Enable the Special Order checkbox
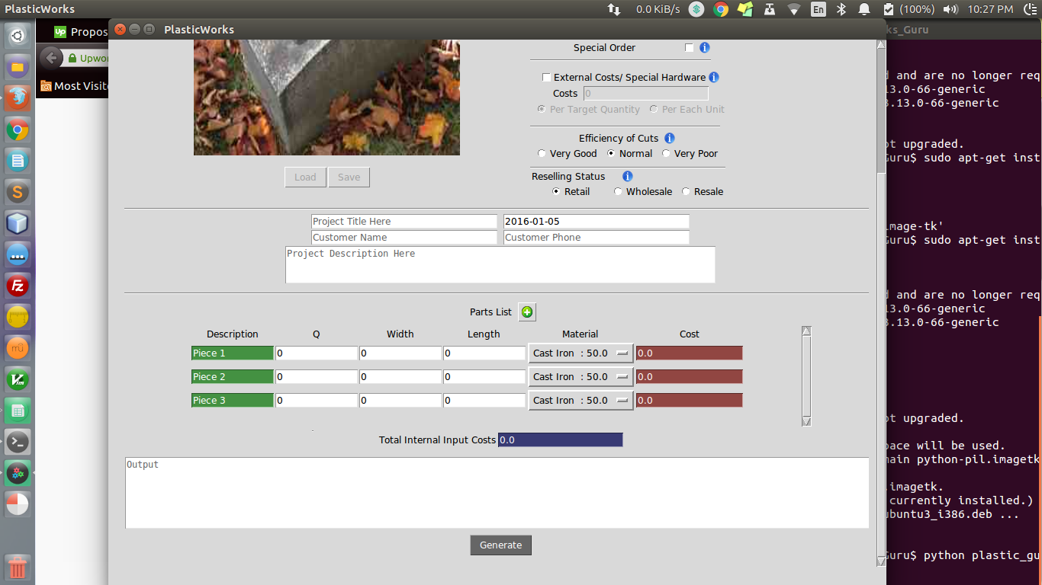The width and height of the screenshot is (1042, 585). pyautogui.click(x=690, y=48)
